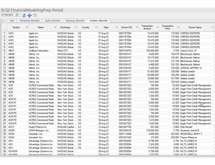The image size is (215, 165).
Task: Open the Country column filter dropdown
Action: [96, 27]
